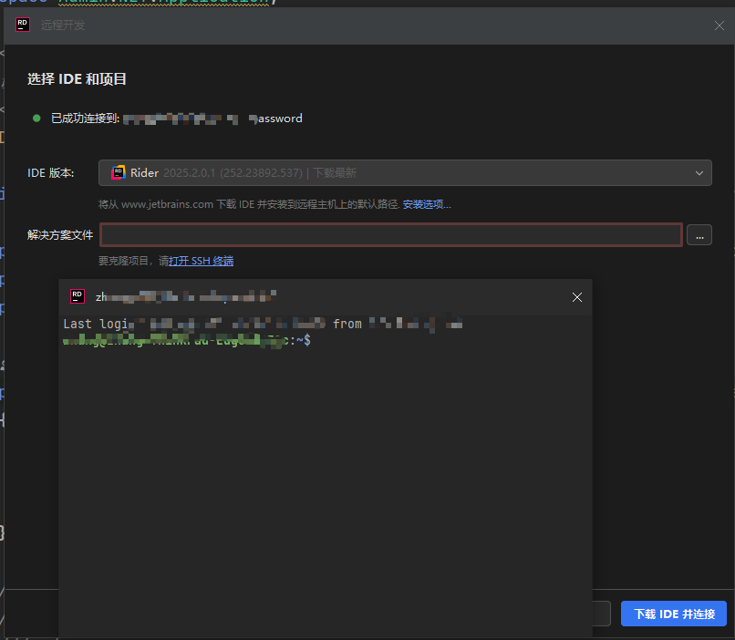Click the RD logo in the SSH terminal title bar
The image size is (735, 640).
pos(78,297)
